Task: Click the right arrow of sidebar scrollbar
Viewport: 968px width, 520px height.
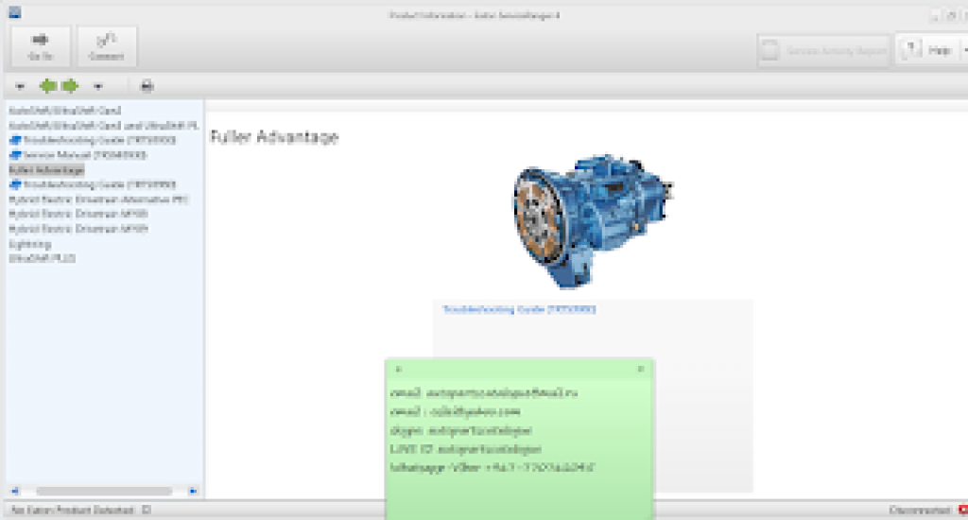Action: click(x=193, y=491)
